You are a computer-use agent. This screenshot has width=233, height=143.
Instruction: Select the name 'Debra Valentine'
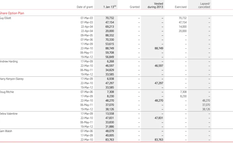(x=9, y=114)
